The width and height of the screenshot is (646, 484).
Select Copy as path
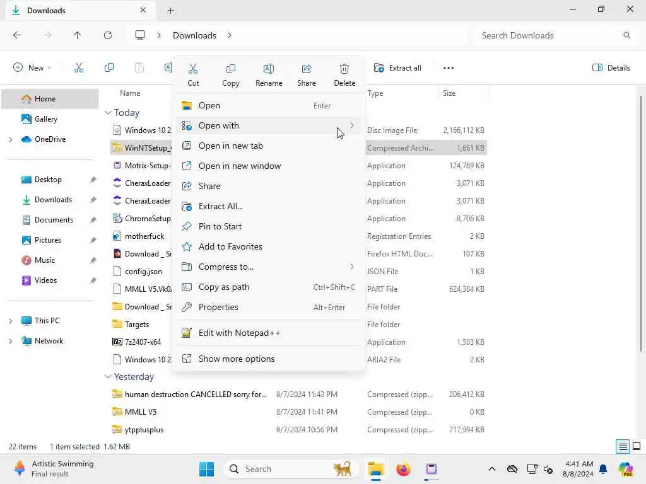270,287
